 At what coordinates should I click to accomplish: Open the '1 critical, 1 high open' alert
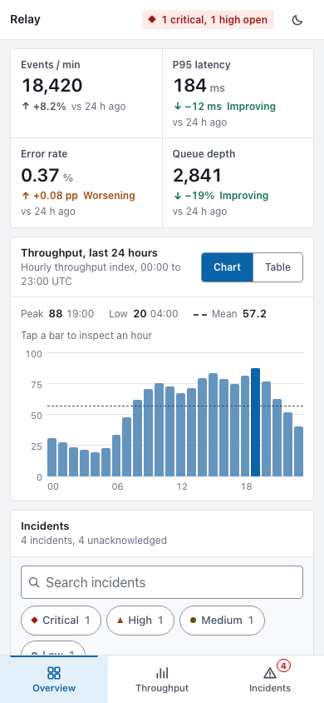click(208, 20)
